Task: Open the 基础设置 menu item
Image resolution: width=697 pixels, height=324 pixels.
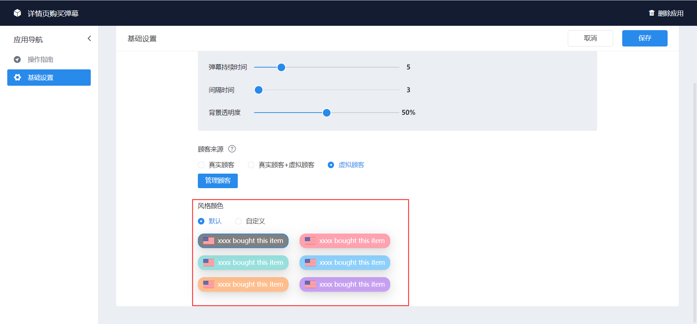Action: (49, 77)
